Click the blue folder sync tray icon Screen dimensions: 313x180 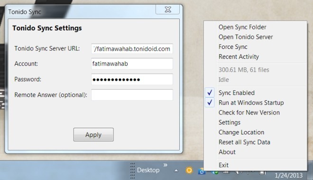[x=202, y=171]
